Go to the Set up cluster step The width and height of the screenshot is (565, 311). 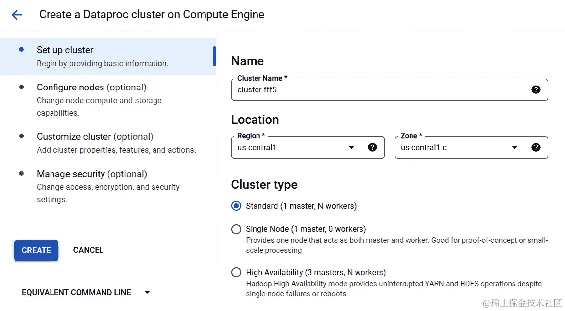coord(65,50)
